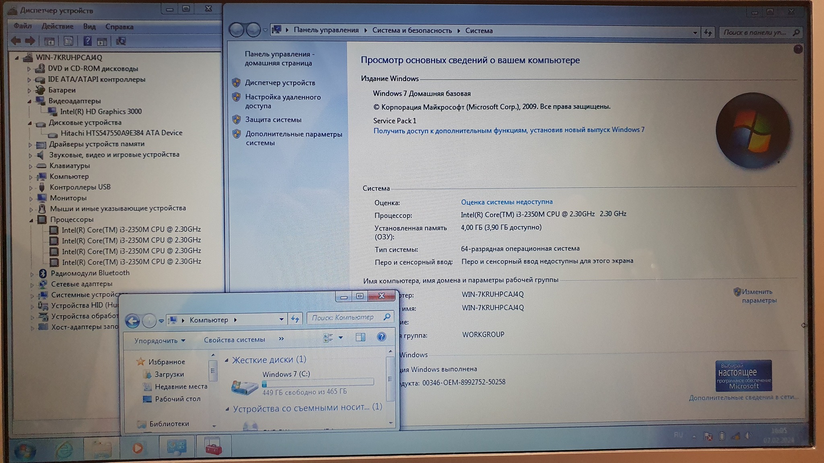
Task: Open Защита системы link in sidebar
Action: click(273, 119)
